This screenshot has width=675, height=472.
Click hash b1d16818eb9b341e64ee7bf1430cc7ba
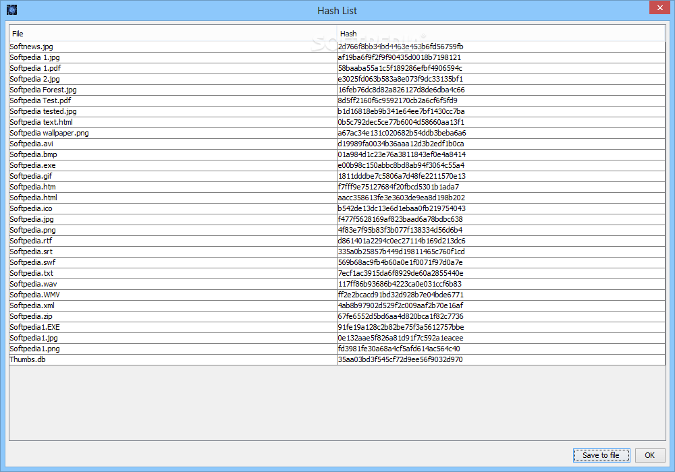[x=401, y=111]
